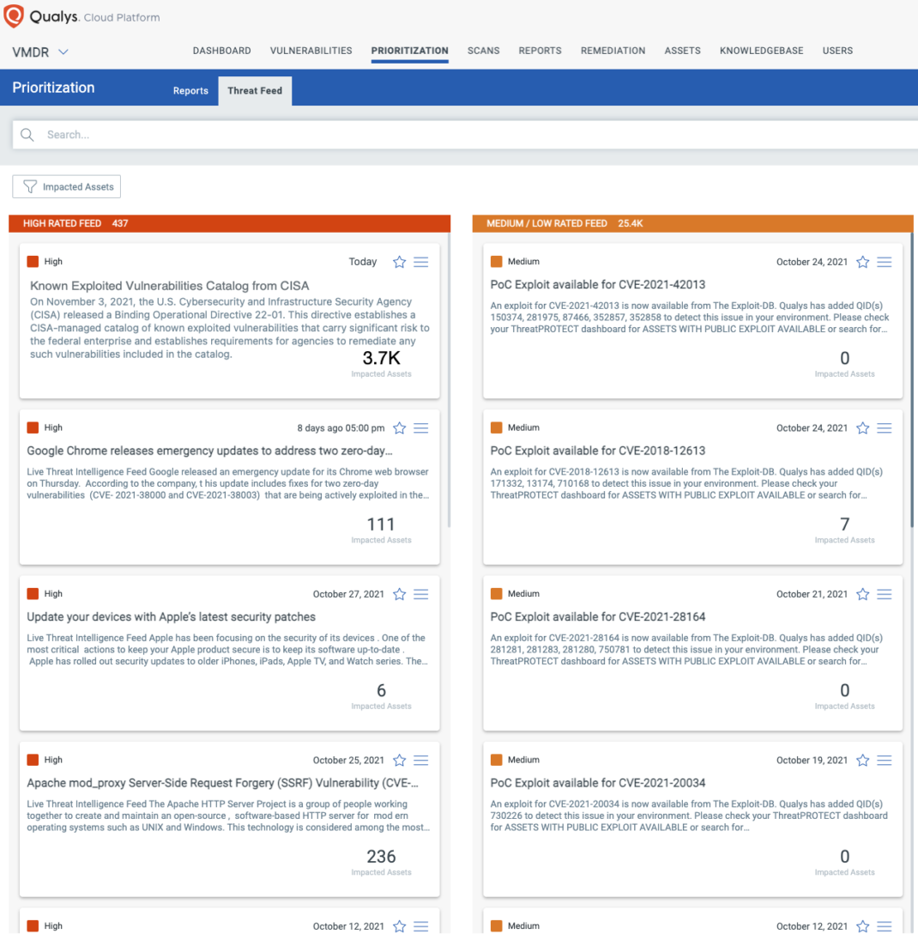Open menu for Google Chrome updates card
Image resolution: width=918 pixels, height=934 pixels.
point(421,428)
